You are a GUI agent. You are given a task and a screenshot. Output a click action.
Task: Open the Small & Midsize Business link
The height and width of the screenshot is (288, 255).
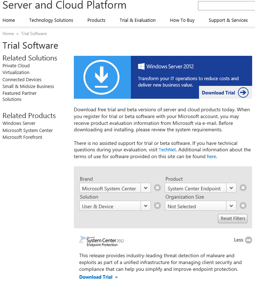[x=28, y=86]
